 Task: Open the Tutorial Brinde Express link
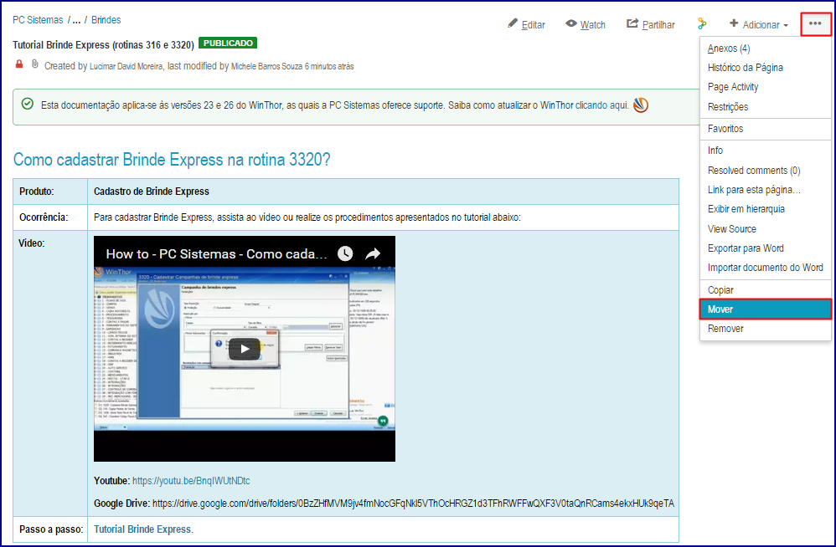point(143,529)
